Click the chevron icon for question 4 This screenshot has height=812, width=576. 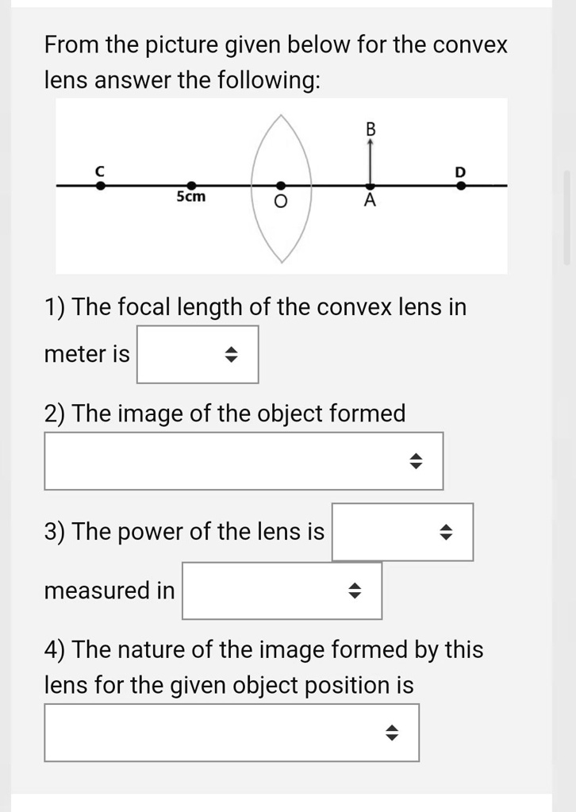point(392,733)
